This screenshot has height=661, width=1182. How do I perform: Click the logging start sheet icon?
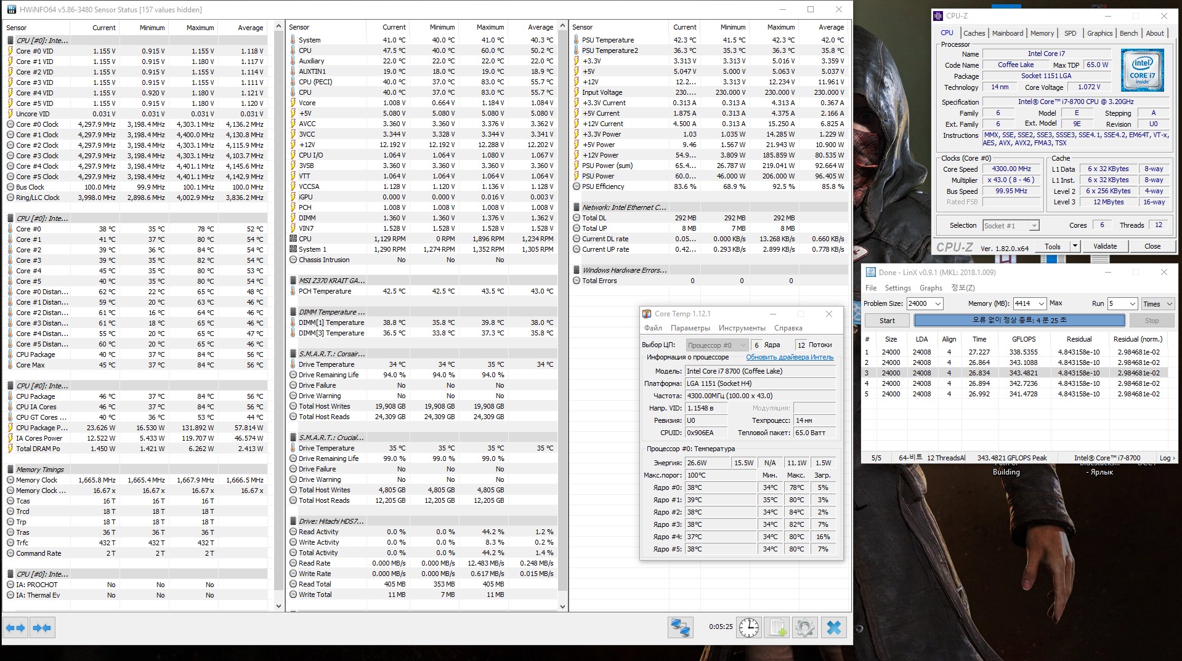click(777, 628)
